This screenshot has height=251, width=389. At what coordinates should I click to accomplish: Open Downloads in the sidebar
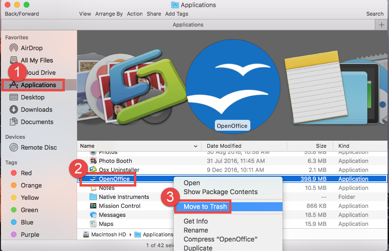[x=31, y=109]
